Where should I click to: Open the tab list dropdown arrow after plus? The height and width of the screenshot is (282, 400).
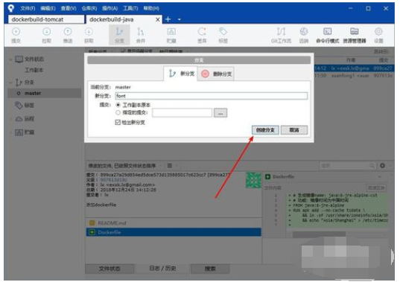(x=180, y=19)
